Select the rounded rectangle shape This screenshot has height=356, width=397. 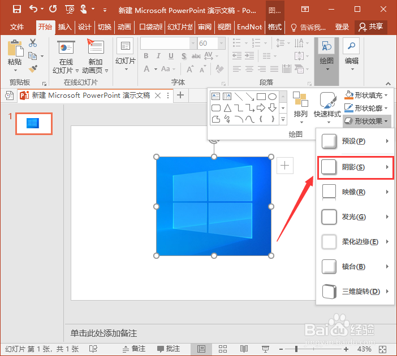pos(215,108)
